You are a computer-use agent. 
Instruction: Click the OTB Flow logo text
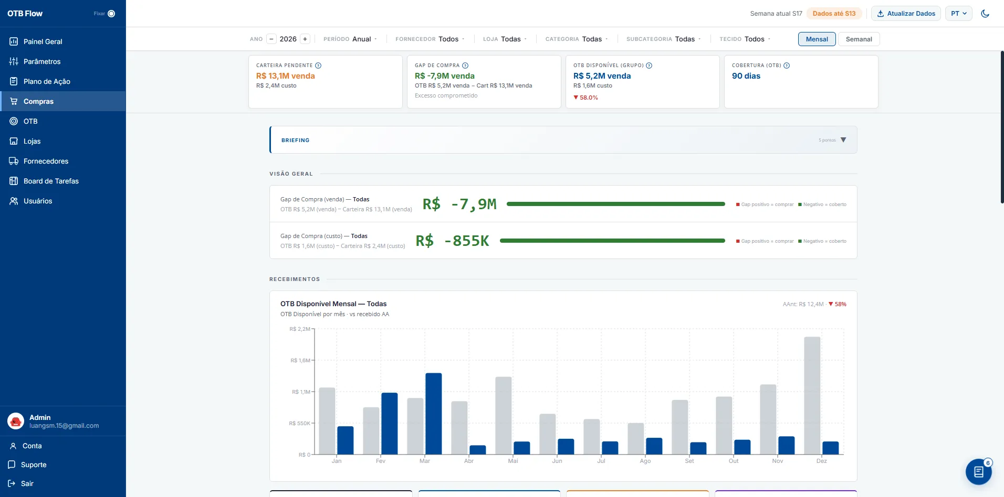point(25,14)
